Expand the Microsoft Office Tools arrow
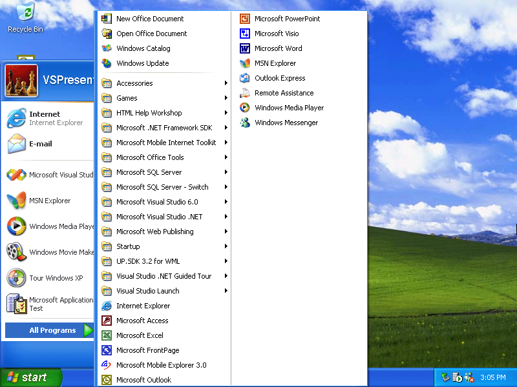517x387 pixels. coord(226,157)
